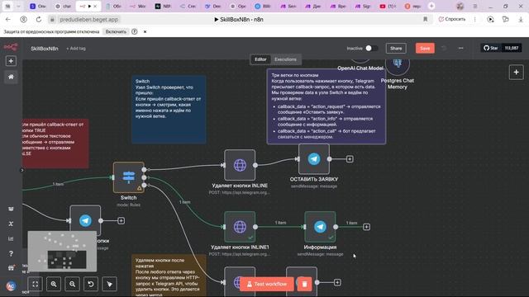The image size is (529, 297).
Task: Reload the browser page
Action: [39, 20]
